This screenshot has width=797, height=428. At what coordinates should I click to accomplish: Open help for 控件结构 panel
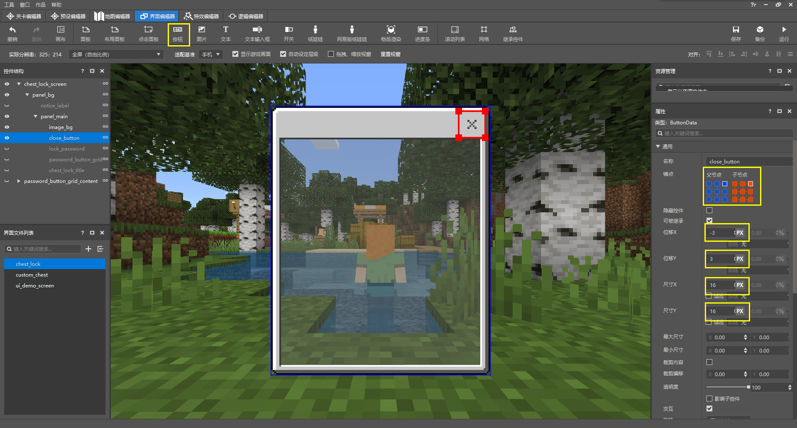83,71
